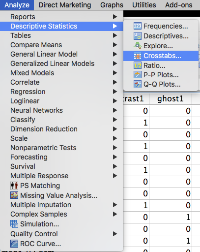
Task: Open the Direct Marketing menu
Action: (65, 5)
